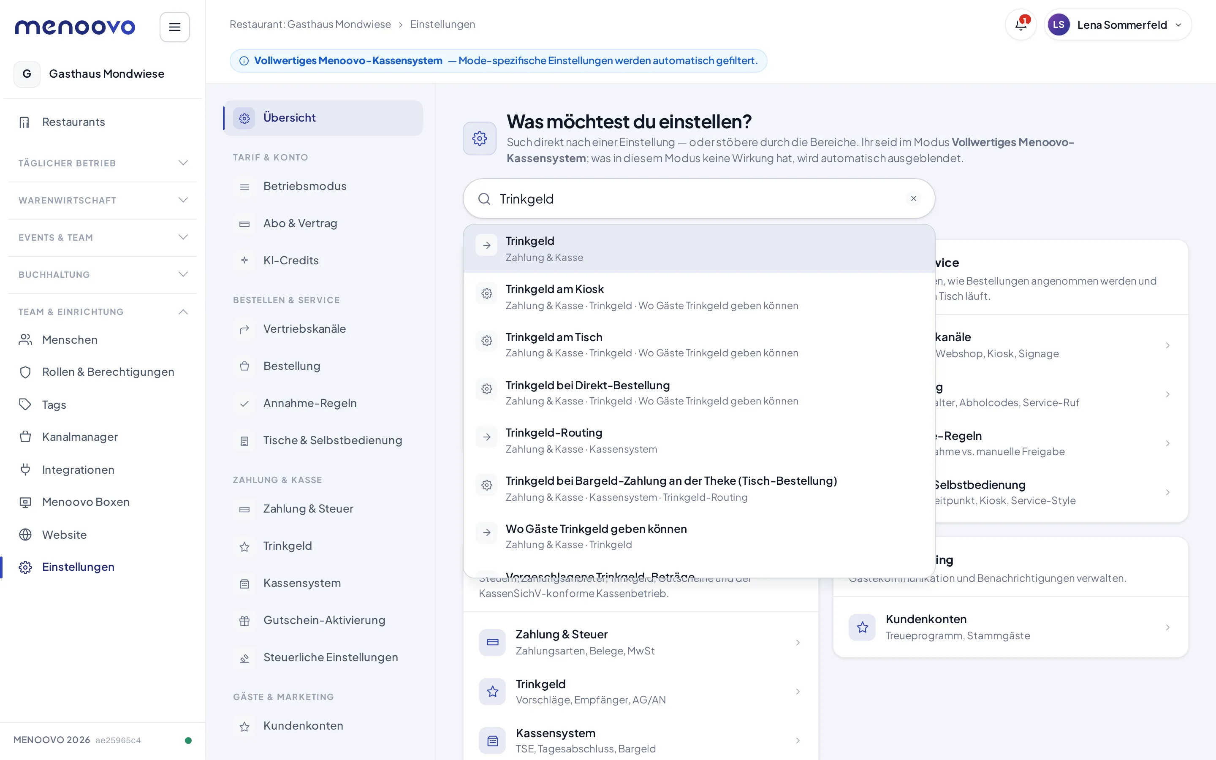
Task: Go to Rollen & Berechtigungen
Action: (x=103, y=372)
